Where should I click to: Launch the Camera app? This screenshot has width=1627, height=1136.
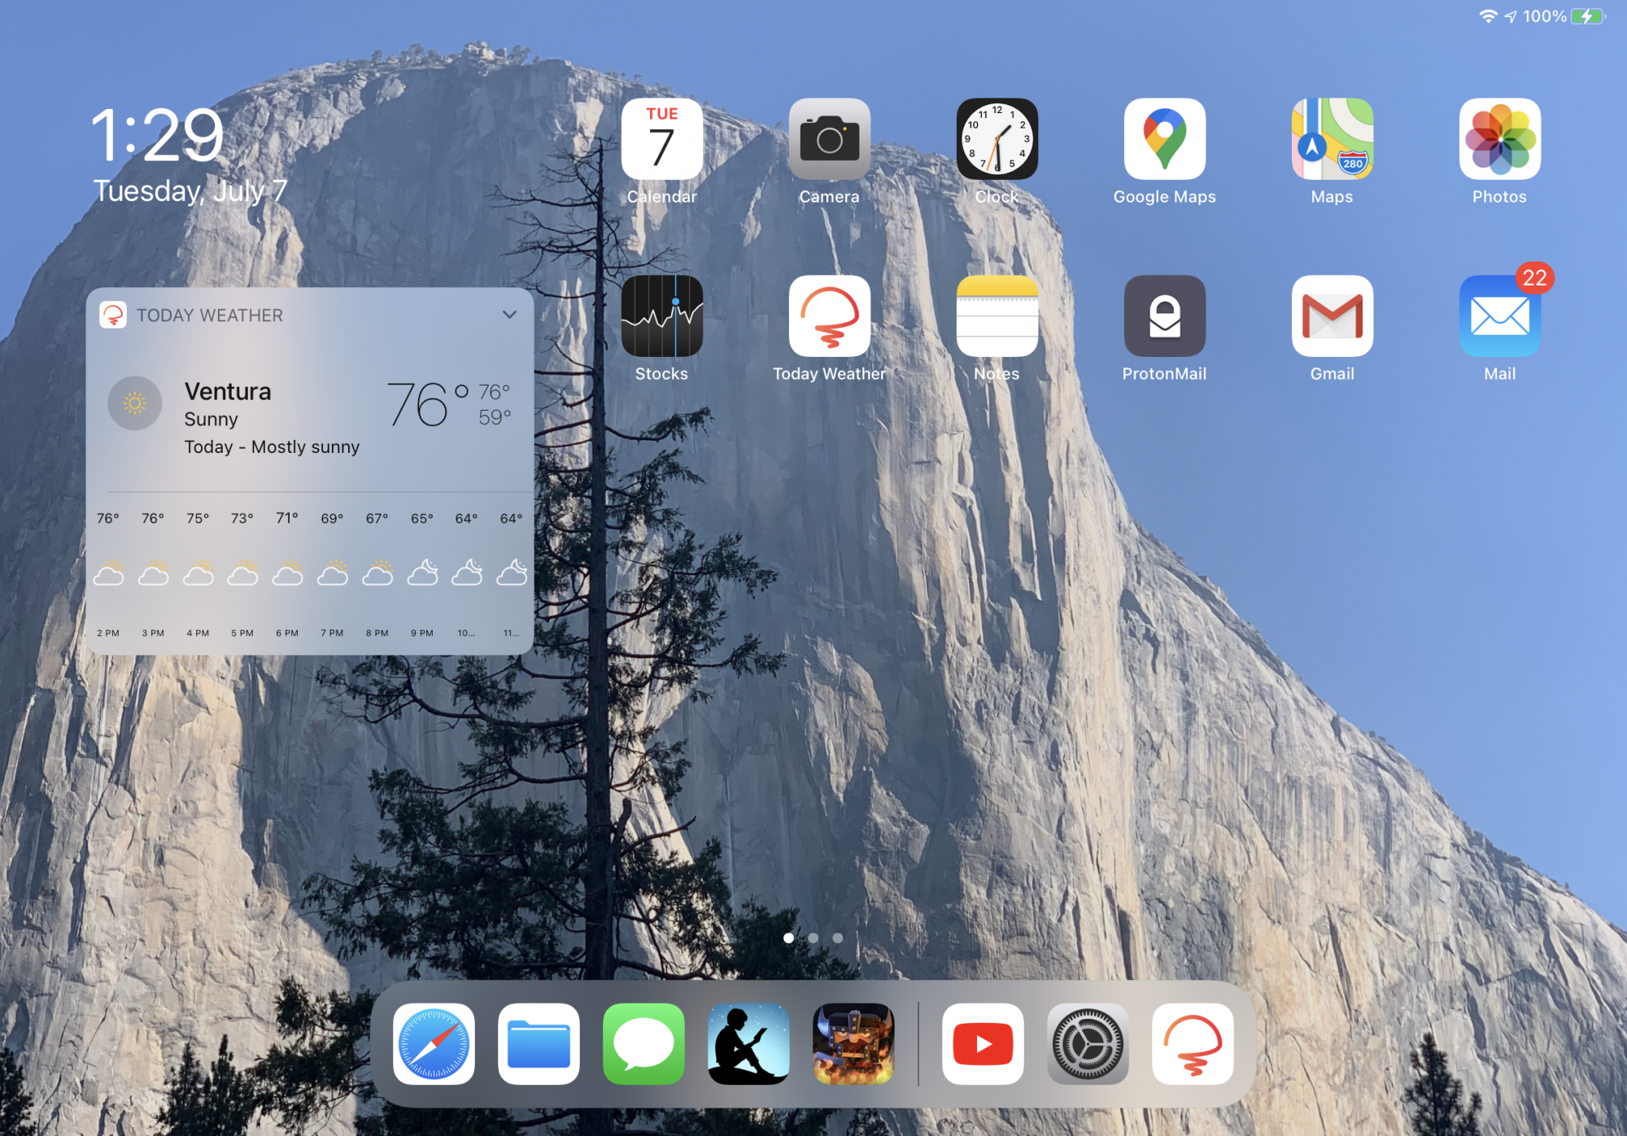pyautogui.click(x=829, y=139)
